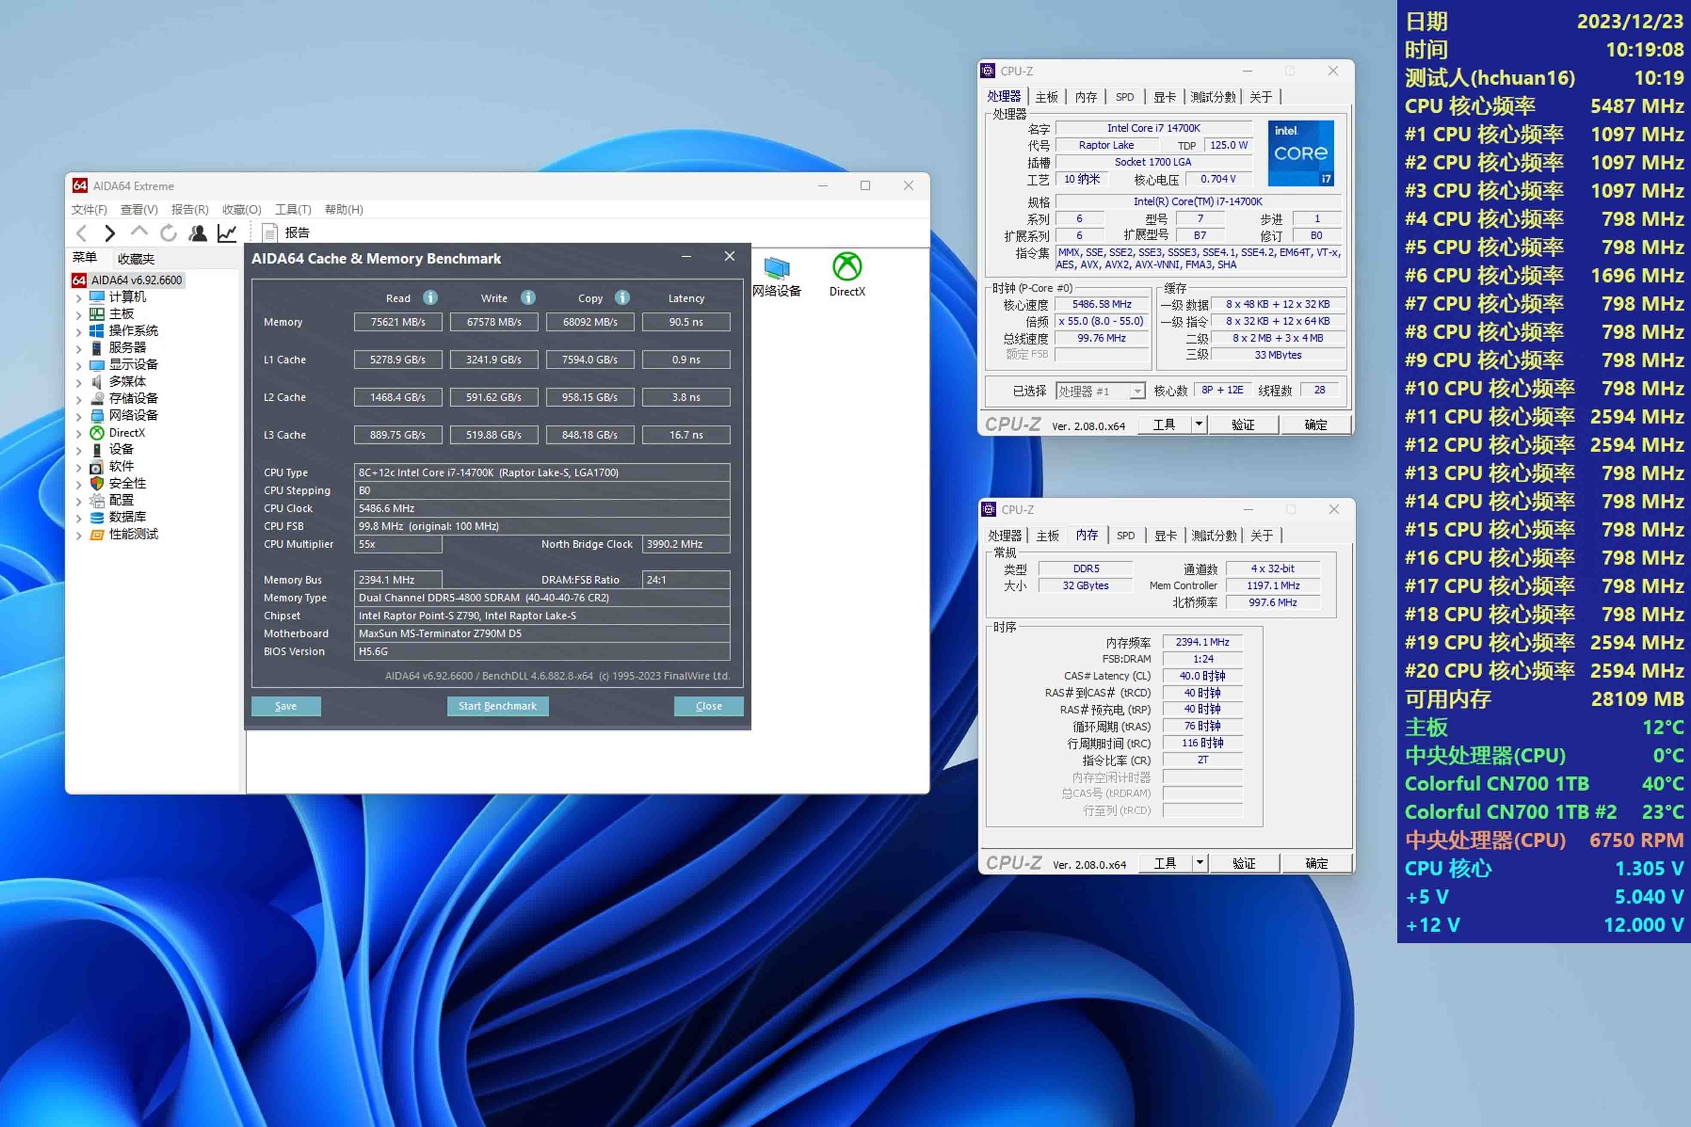
Task: Go forward with AIDA64 forward arrow
Action: point(109,233)
